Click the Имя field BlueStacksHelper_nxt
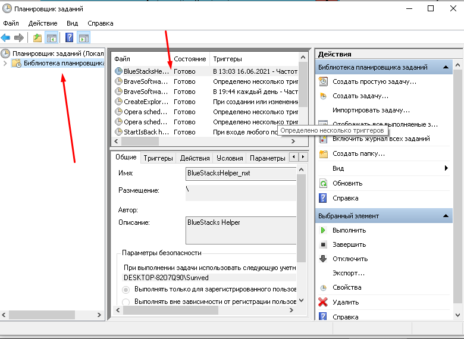This screenshot has height=339, width=464. click(241, 173)
